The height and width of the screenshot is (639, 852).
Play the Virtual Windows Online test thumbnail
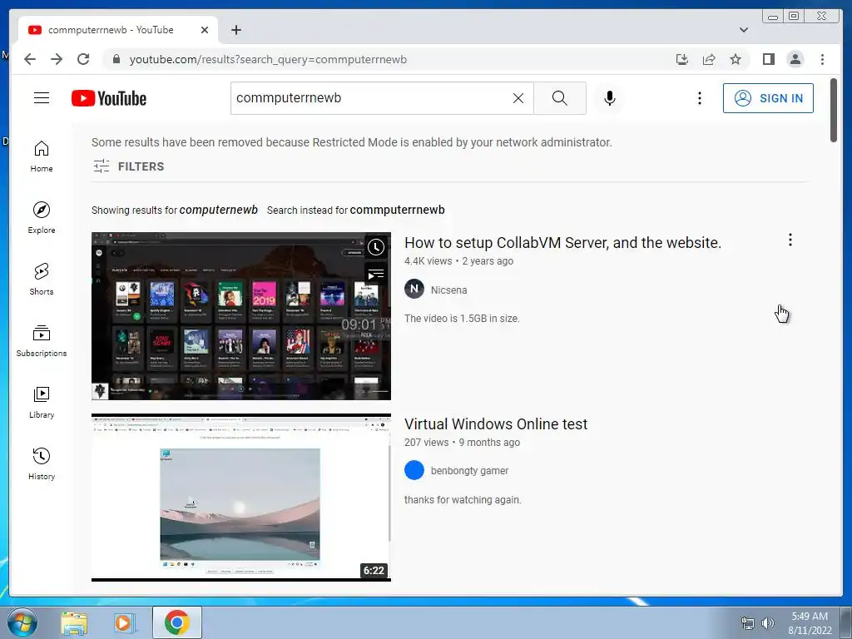click(240, 498)
